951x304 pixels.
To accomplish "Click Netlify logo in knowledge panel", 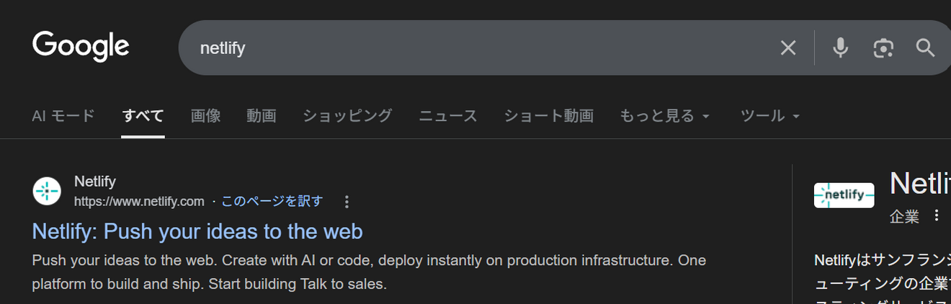I will [x=844, y=195].
